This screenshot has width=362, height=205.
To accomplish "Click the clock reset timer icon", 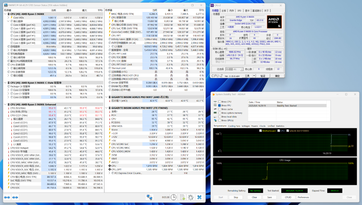I will (x=173, y=197).
